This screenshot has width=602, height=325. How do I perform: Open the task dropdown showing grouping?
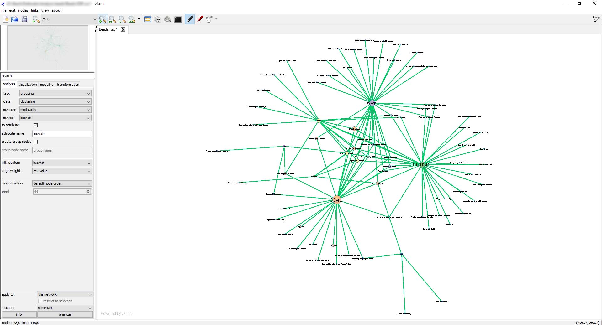(x=55, y=93)
